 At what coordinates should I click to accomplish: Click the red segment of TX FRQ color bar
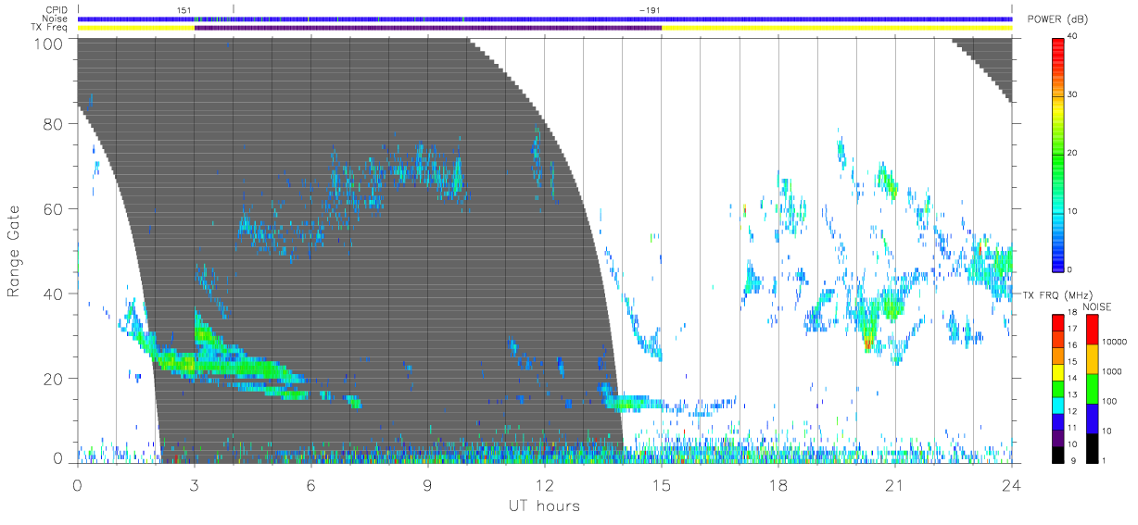[x=1057, y=322]
